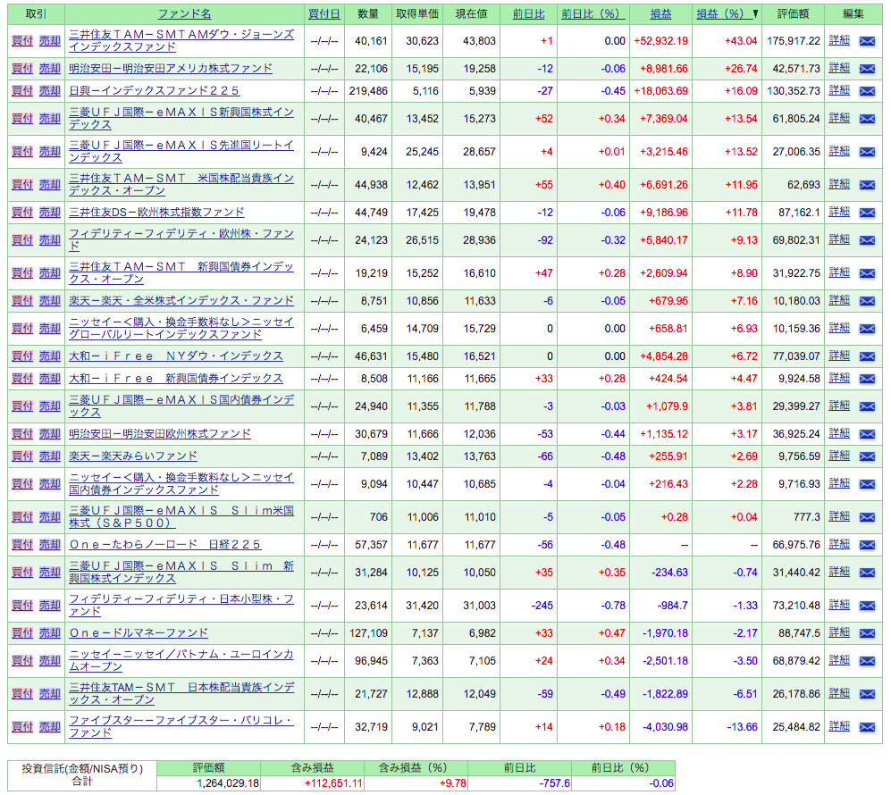Screen dimensions: 891x795
Task: Click envelope icon in 楽天みらいファンド row
Action: [x=867, y=457]
